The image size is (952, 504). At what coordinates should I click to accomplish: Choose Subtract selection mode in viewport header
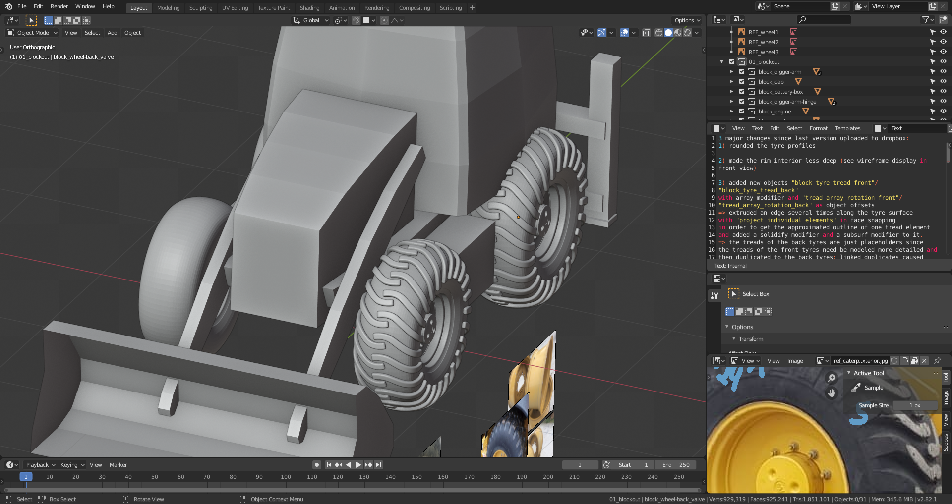(x=67, y=20)
